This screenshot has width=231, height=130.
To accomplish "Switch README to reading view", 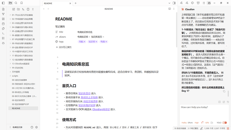I will point(169,9).
